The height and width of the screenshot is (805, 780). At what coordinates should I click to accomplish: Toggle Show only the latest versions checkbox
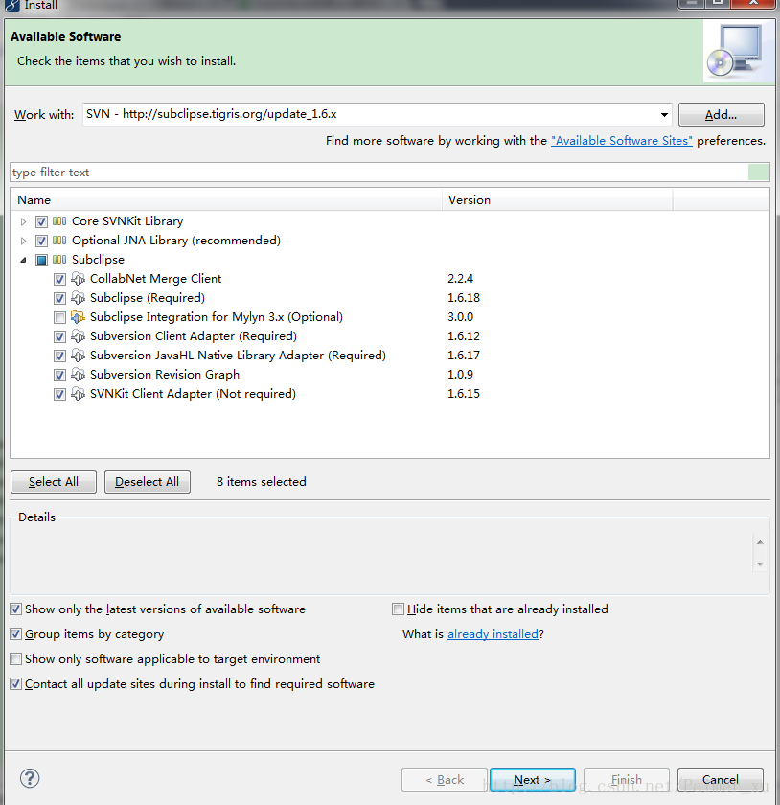[16, 609]
